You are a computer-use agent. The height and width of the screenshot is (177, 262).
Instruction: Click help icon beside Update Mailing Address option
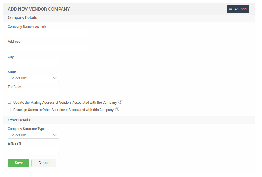coord(121,102)
